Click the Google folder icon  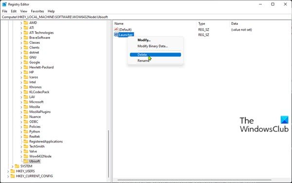[26, 62]
